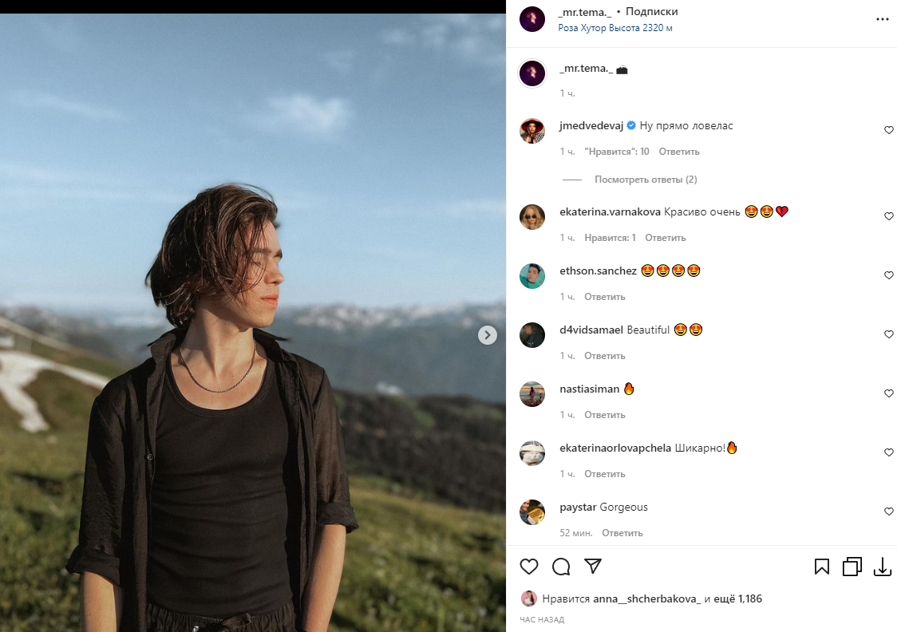Screen dimensions: 897x632
Task: Expand replies under jmedvedevaj's comment
Action: coord(646,180)
